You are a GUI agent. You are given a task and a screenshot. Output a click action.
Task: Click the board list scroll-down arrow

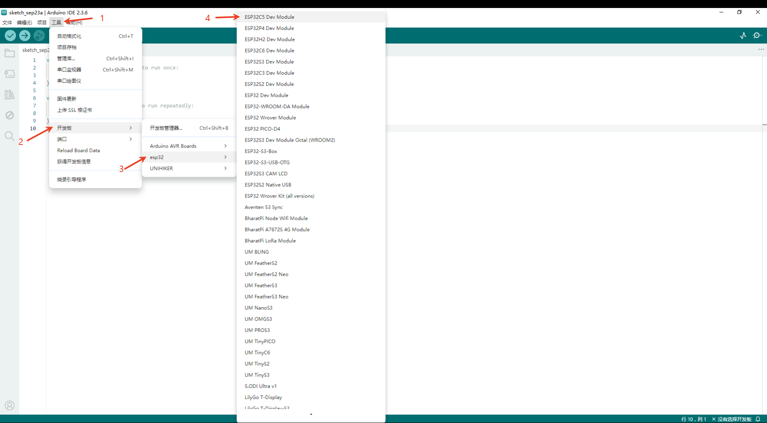click(x=311, y=414)
